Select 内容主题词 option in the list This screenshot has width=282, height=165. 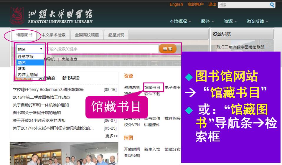point(28,75)
